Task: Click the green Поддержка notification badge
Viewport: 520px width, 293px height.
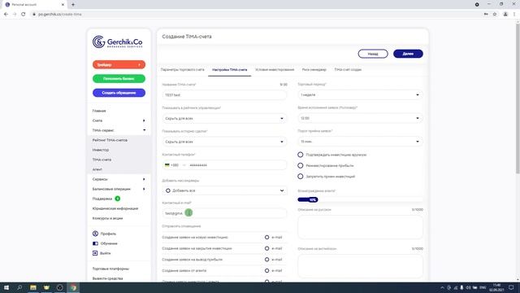Action: click(x=117, y=199)
